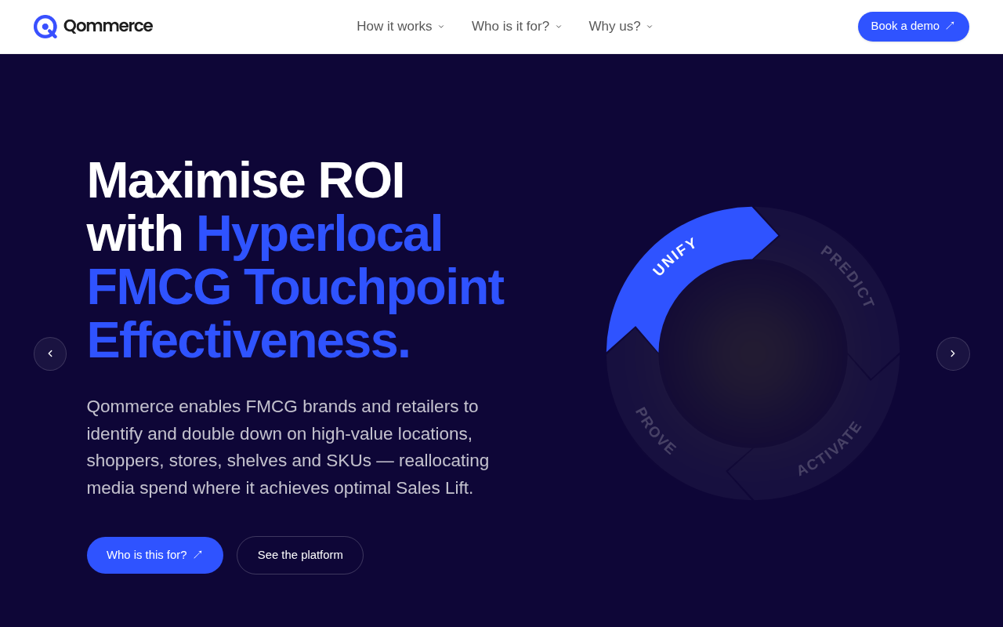Image resolution: width=1003 pixels, height=627 pixels.
Task: Click the paragraph starting Qommerce enables FMCG brands
Action: point(288,448)
